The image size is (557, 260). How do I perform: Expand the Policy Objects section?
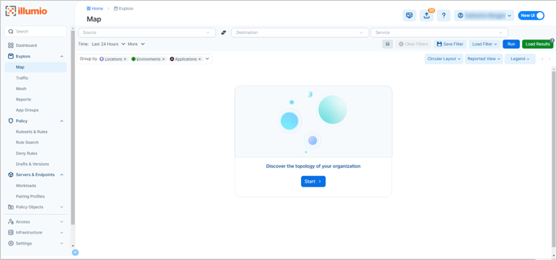point(61,207)
